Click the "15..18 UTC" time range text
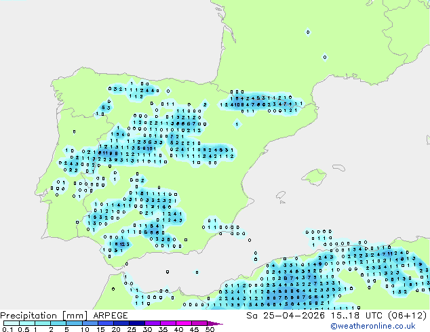 pos(357,316)
